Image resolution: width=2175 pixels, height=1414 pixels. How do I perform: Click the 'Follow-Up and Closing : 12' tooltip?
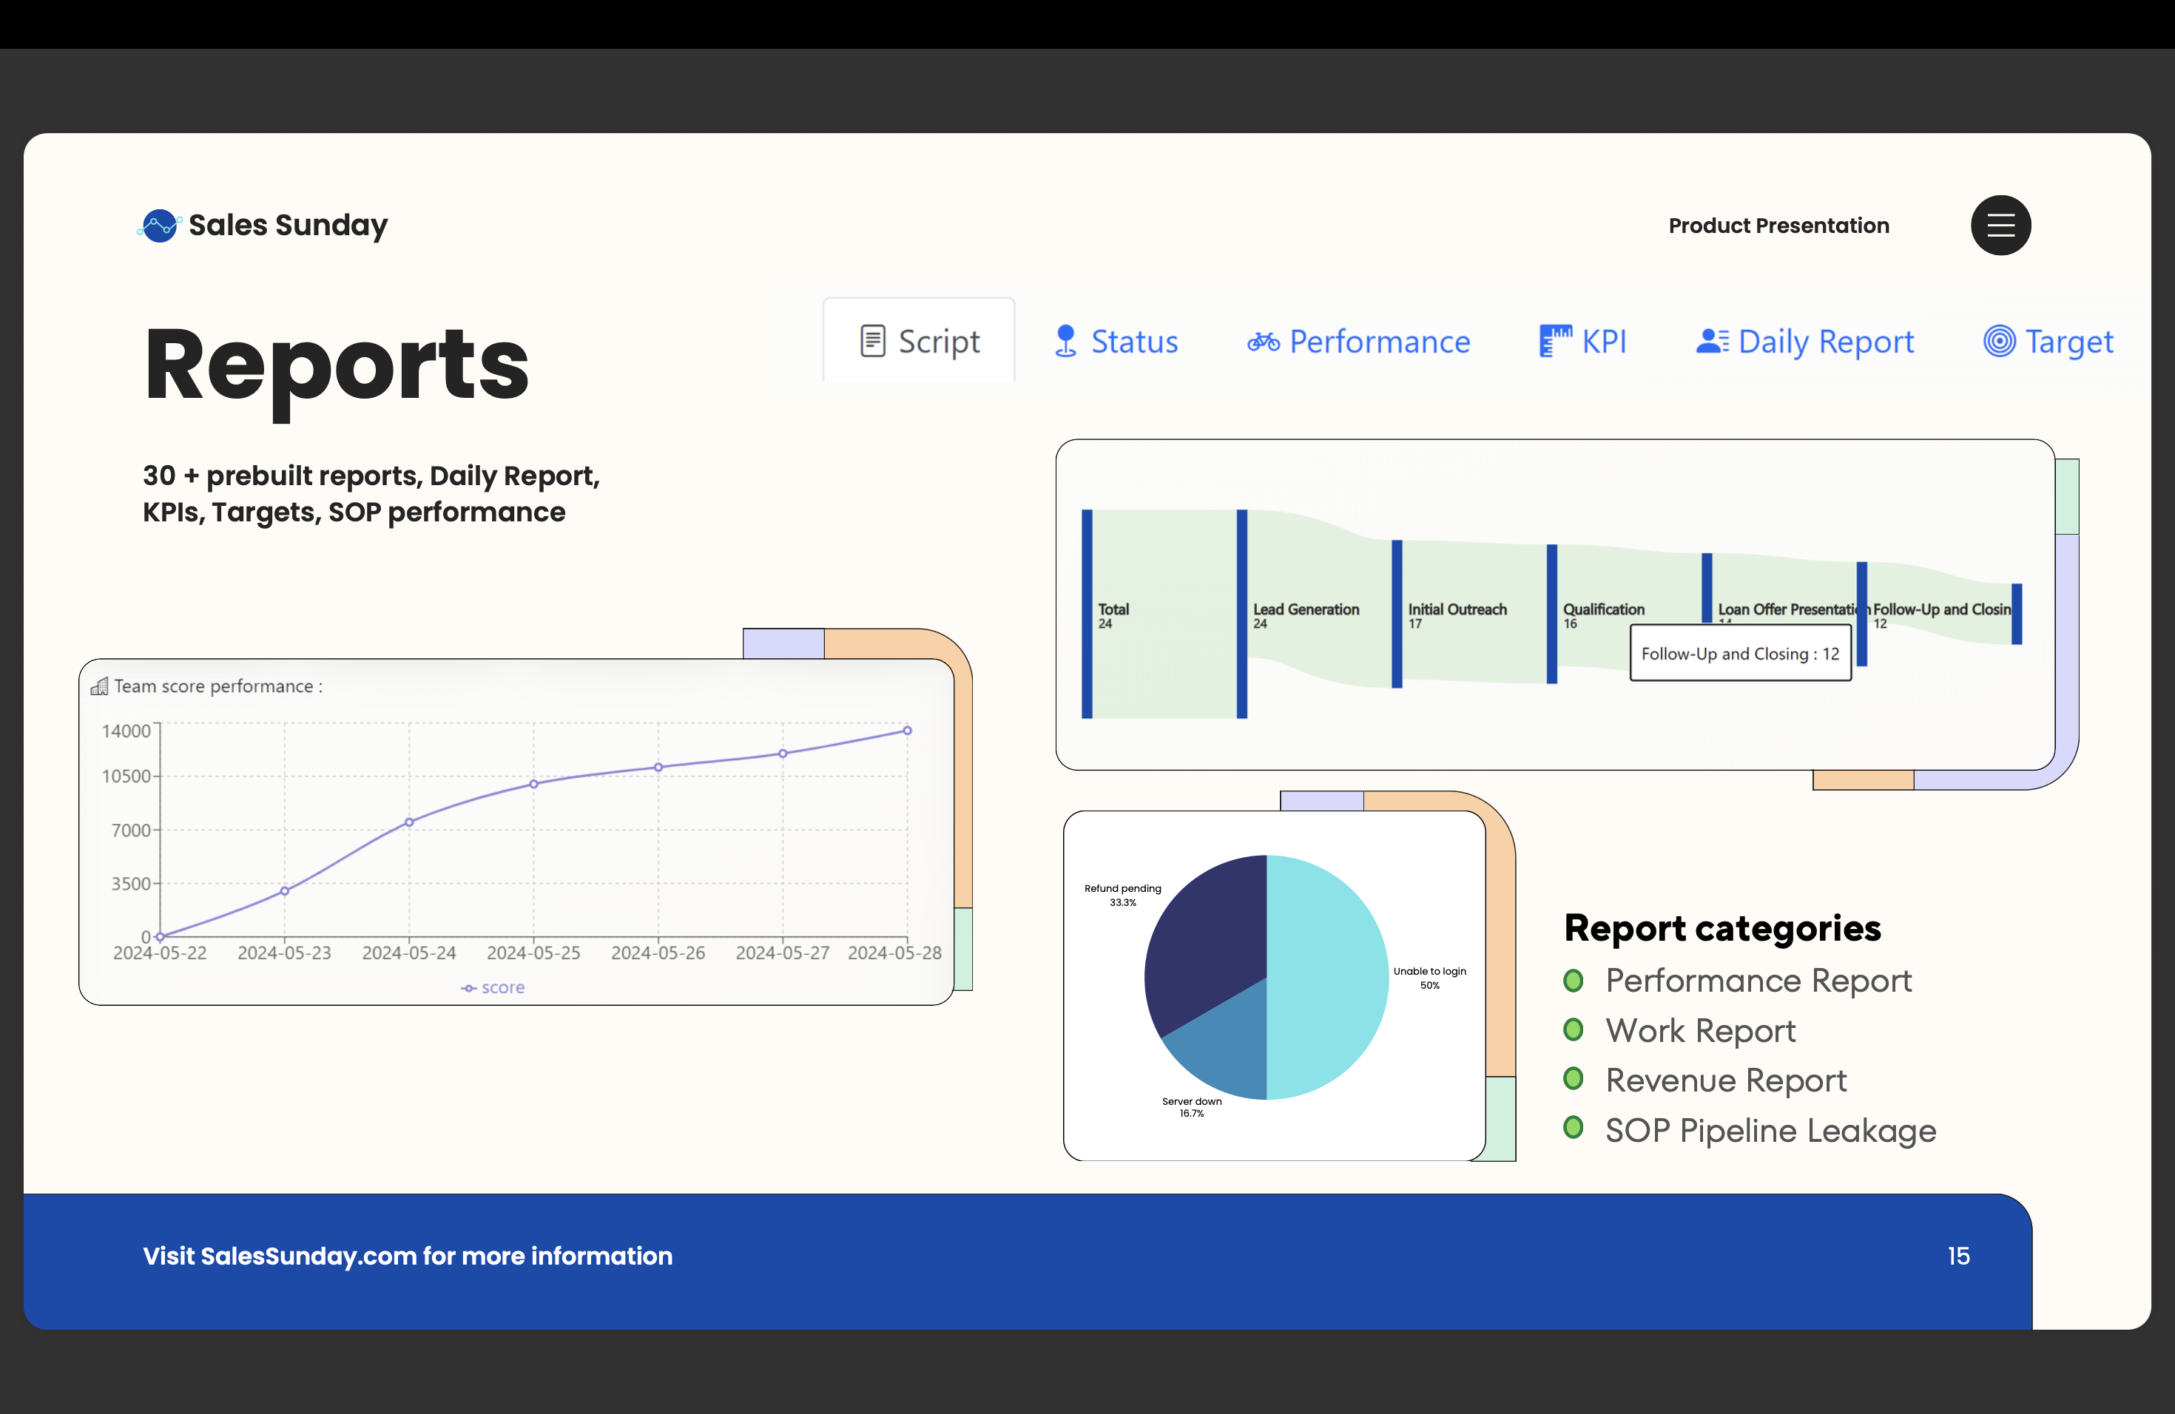(1740, 654)
